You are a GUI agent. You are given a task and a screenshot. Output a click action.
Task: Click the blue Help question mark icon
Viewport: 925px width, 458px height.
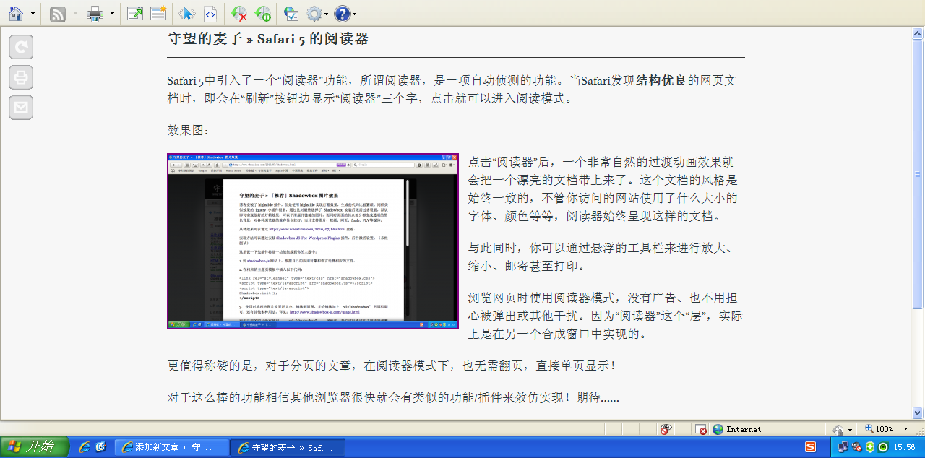coord(342,13)
